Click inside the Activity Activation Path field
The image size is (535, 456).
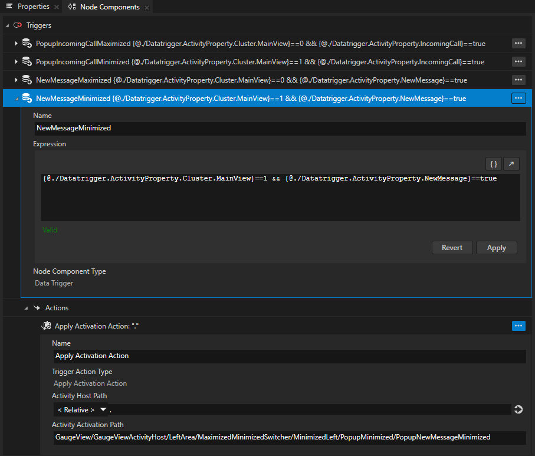(289, 437)
